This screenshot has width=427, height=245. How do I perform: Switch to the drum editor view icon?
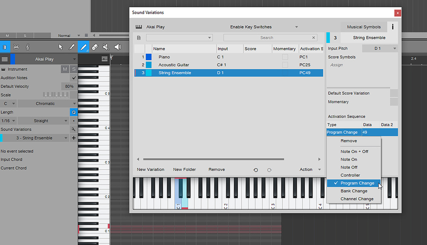click(16, 47)
